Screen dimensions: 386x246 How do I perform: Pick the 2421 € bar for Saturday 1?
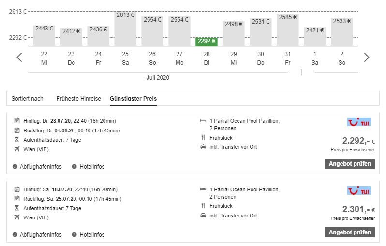(x=315, y=36)
